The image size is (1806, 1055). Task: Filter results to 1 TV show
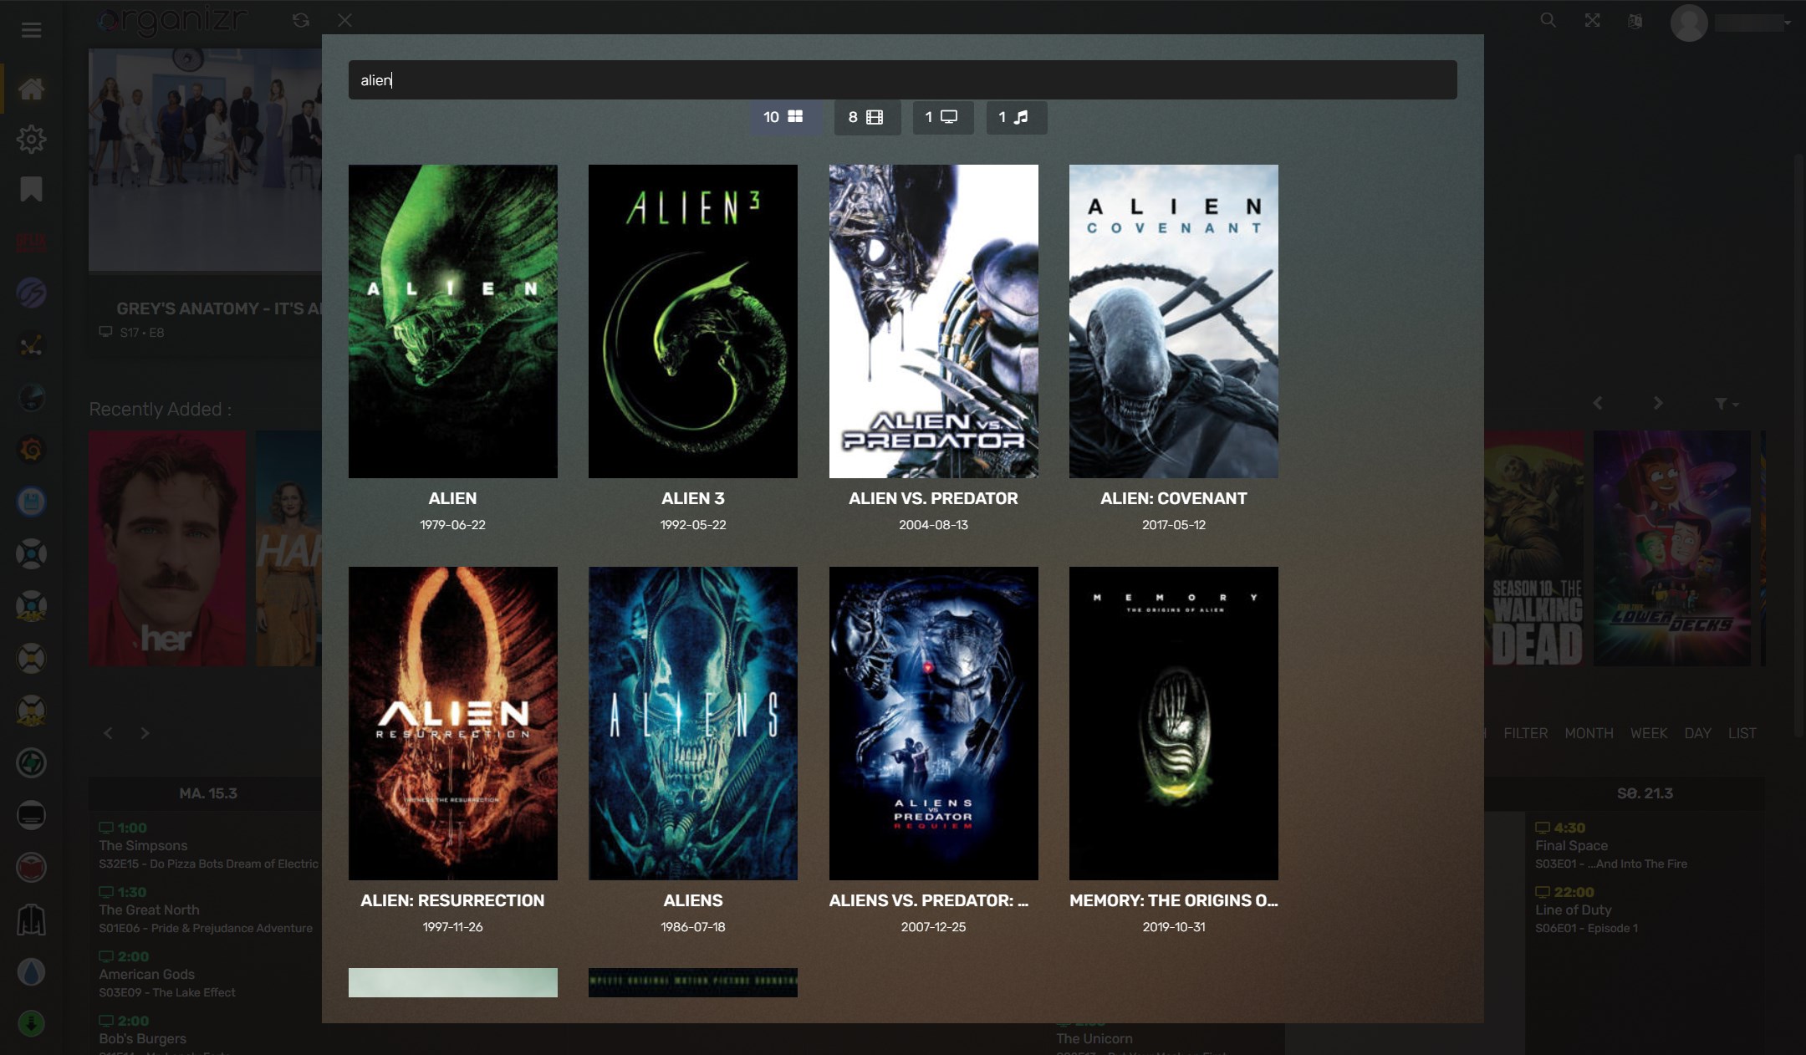coord(942,117)
